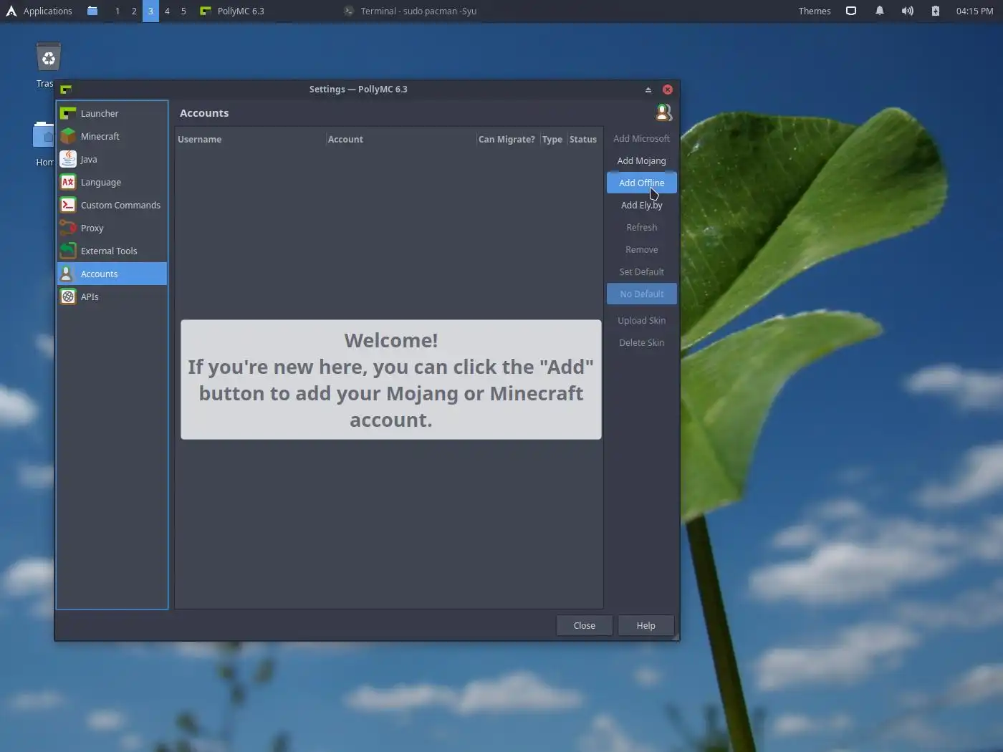This screenshot has width=1003, height=752.
Task: Click the file manager icon in the panel
Action: tap(92, 11)
